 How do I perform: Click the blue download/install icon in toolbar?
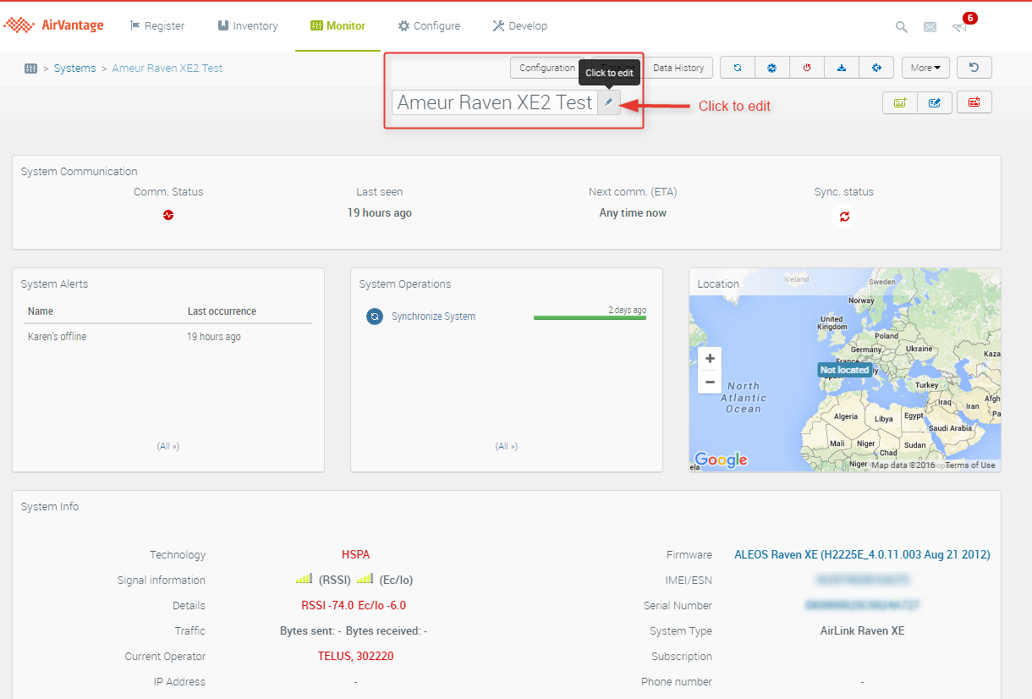coord(842,68)
